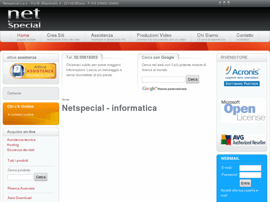
Task: Focus the webmail E-mail field
Action: point(250,168)
